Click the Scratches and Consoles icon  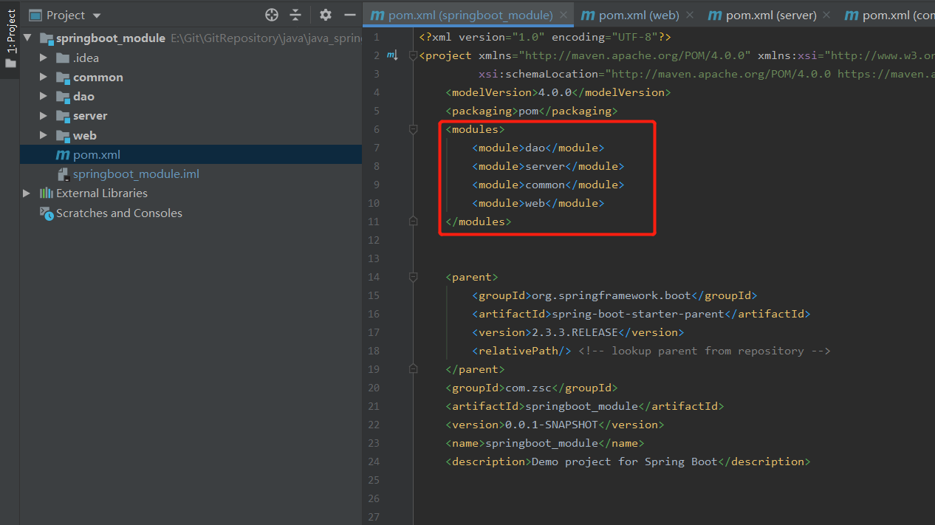(x=47, y=213)
